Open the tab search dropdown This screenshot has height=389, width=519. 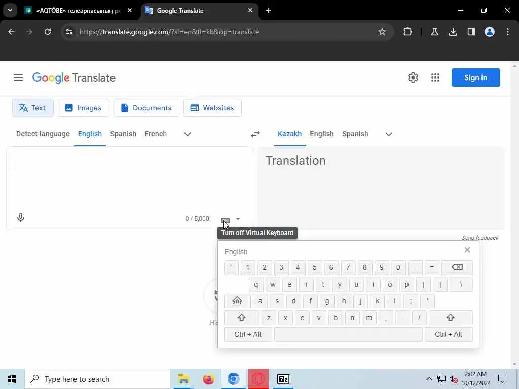click(10, 10)
